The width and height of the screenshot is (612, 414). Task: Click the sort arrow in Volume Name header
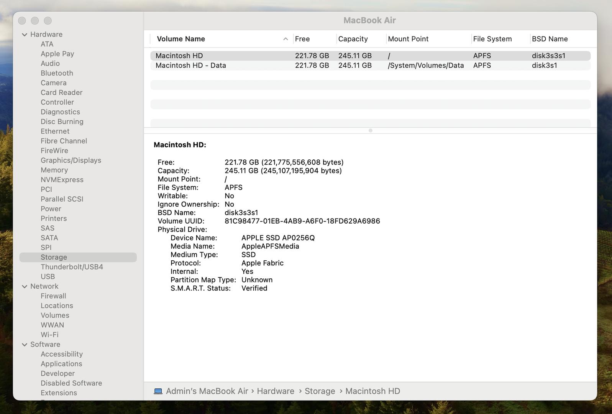click(285, 39)
